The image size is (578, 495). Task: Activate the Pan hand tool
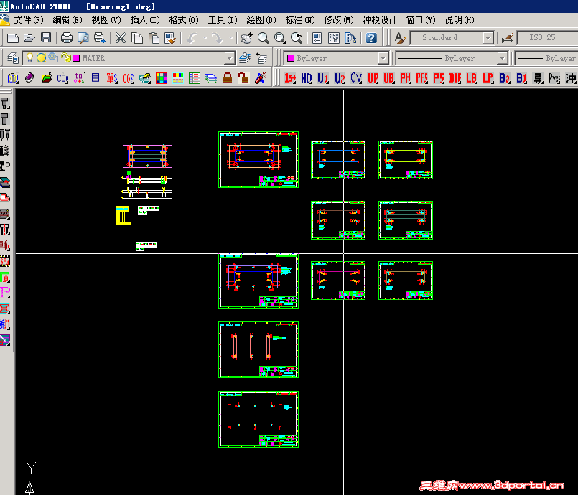click(246, 38)
